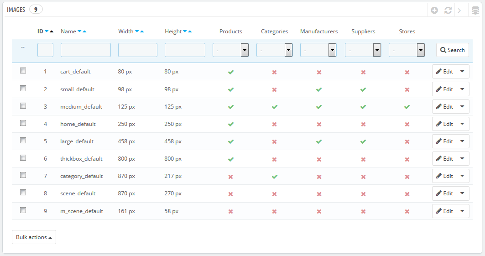
Task: Edit the thickbox_default image type
Action: point(445,159)
